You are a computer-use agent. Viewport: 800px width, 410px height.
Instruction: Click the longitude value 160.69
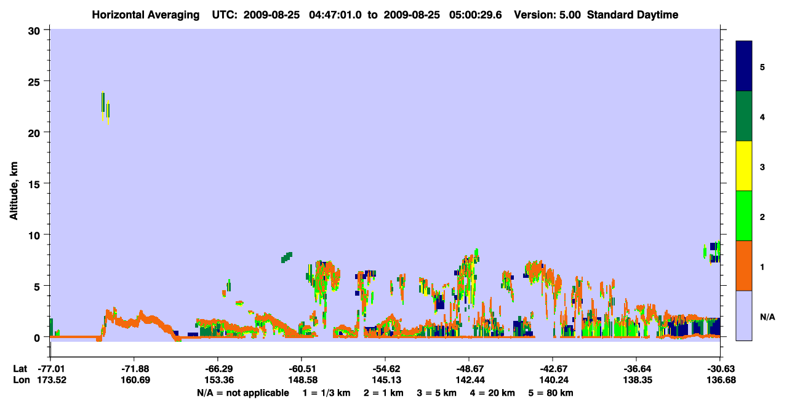pyautogui.click(x=134, y=380)
